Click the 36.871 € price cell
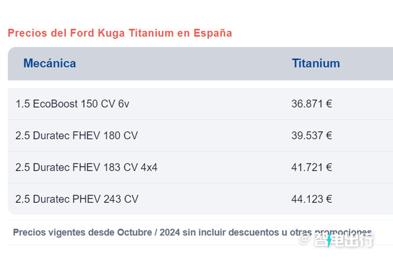 (312, 104)
